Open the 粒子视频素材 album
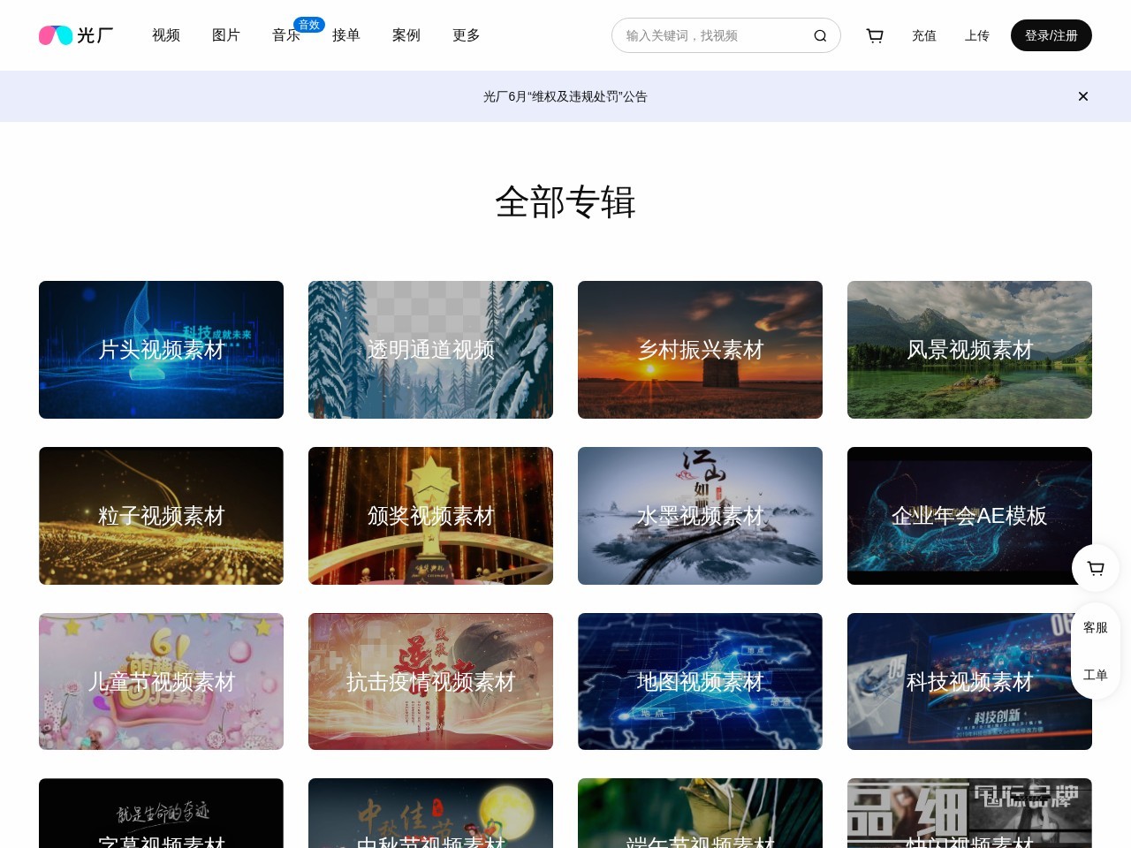1131x848 pixels. [x=161, y=516]
